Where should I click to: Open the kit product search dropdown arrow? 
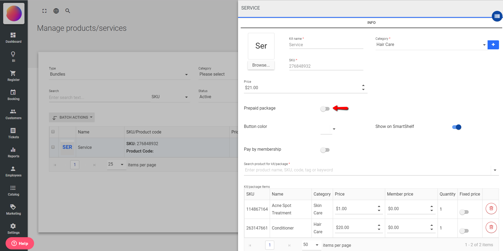click(x=495, y=170)
